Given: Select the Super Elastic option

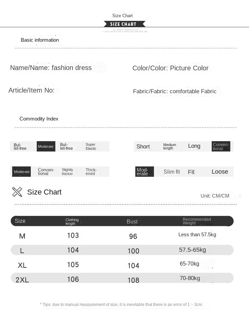Looking at the screenshot, I should tap(91, 146).
